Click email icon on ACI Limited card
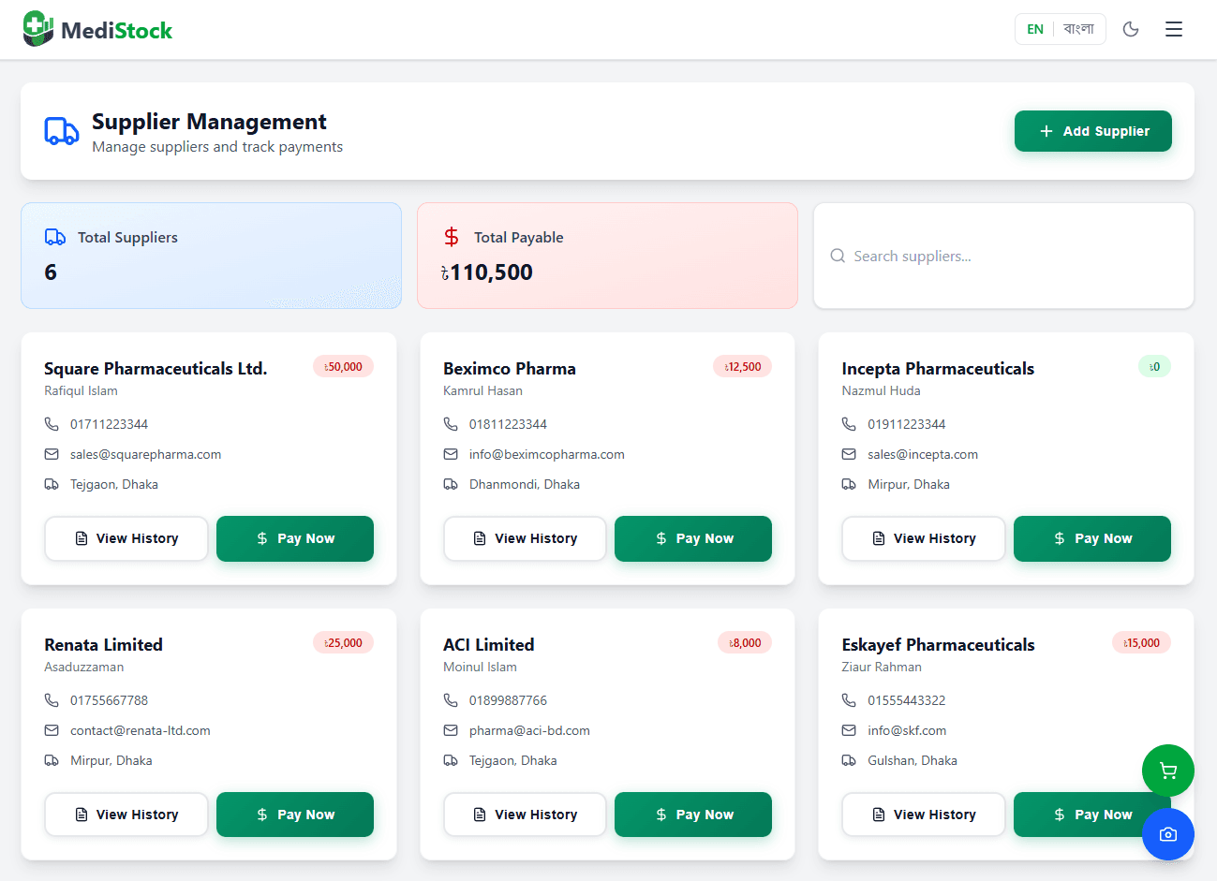This screenshot has height=881, width=1217. [451, 730]
